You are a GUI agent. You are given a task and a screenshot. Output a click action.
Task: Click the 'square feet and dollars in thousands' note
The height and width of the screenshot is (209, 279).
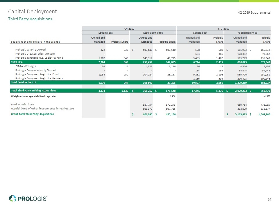click(35, 42)
